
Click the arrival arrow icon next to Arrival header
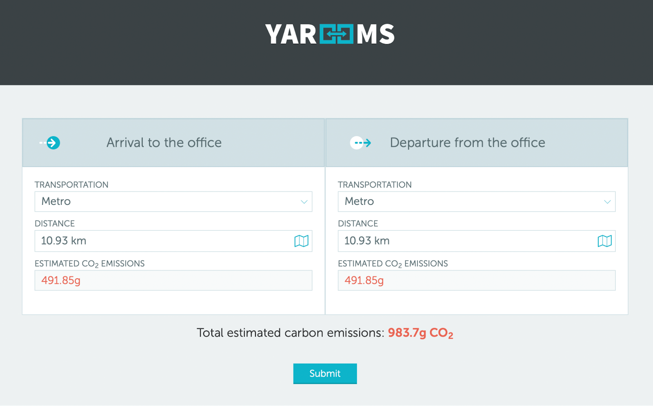coord(50,142)
